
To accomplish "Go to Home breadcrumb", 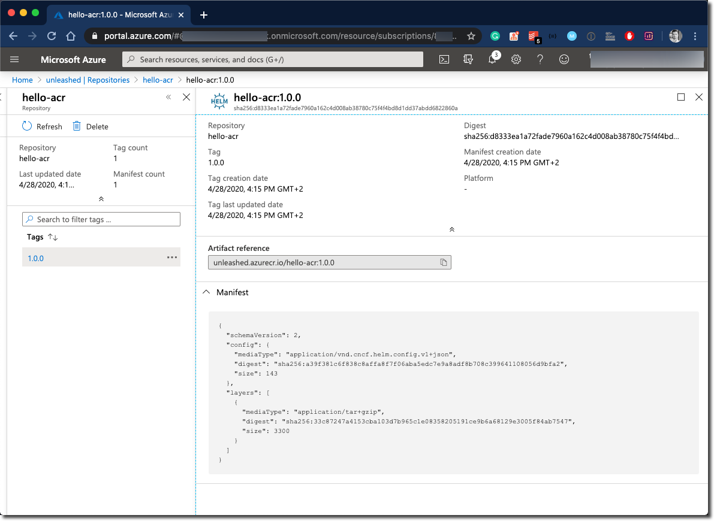I will (x=22, y=80).
